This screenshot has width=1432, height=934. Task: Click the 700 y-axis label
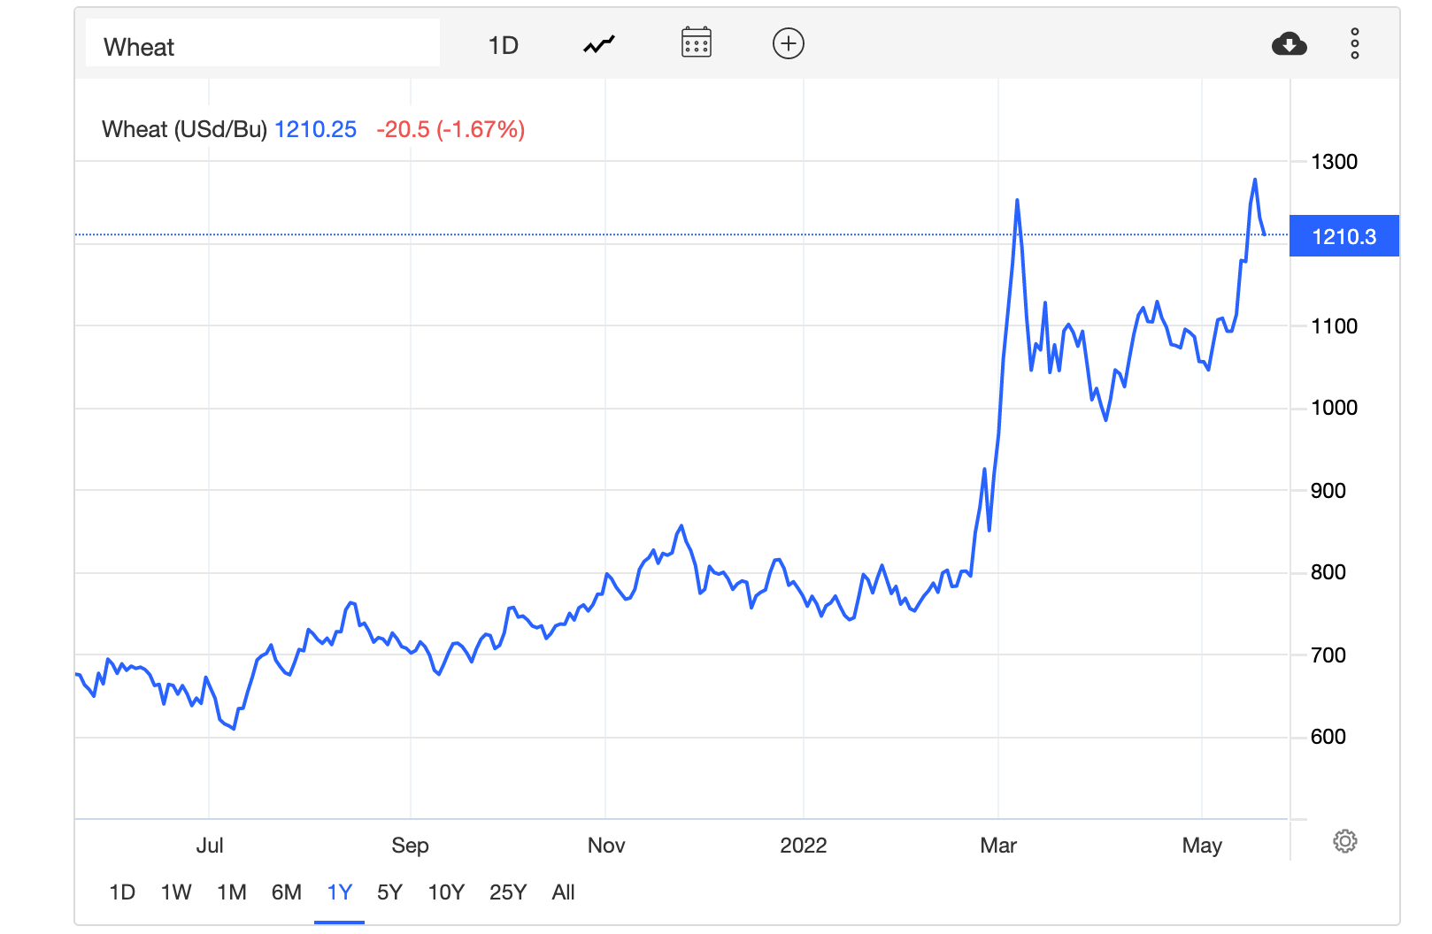coord(1328,655)
